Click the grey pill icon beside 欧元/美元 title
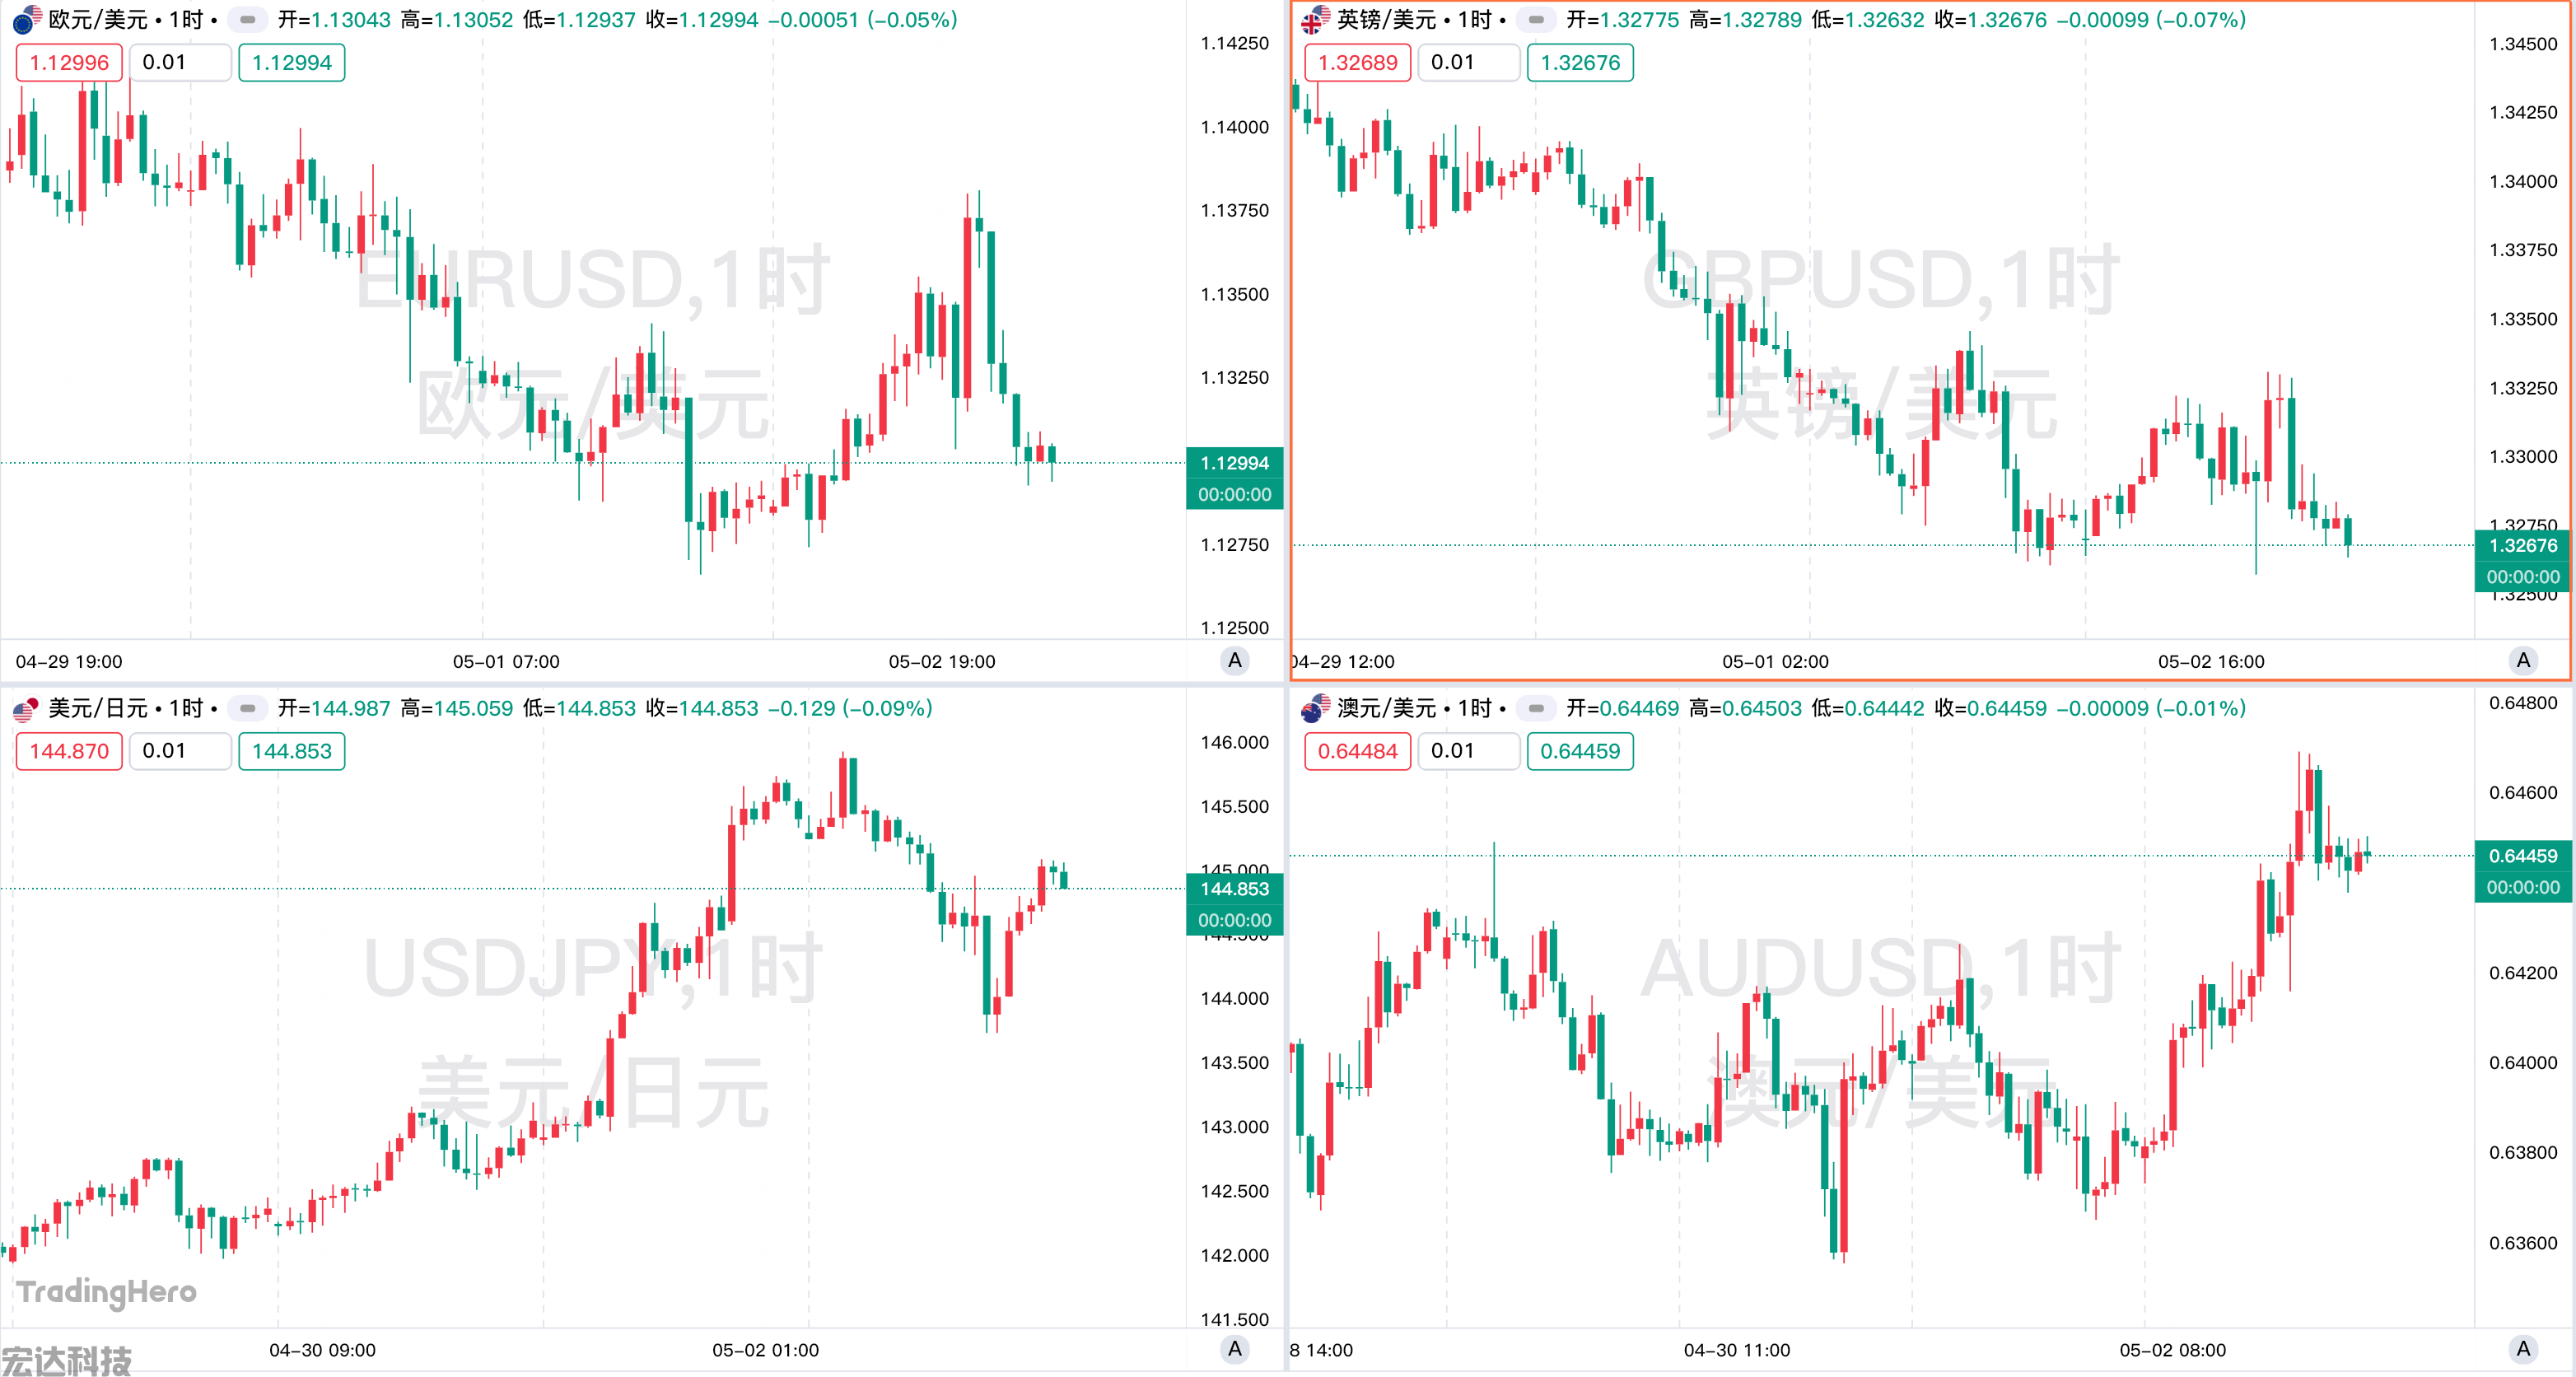This screenshot has height=1377, width=2576. point(247,19)
